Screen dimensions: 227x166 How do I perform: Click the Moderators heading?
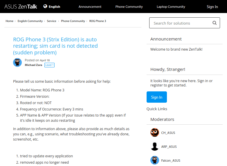162,119
